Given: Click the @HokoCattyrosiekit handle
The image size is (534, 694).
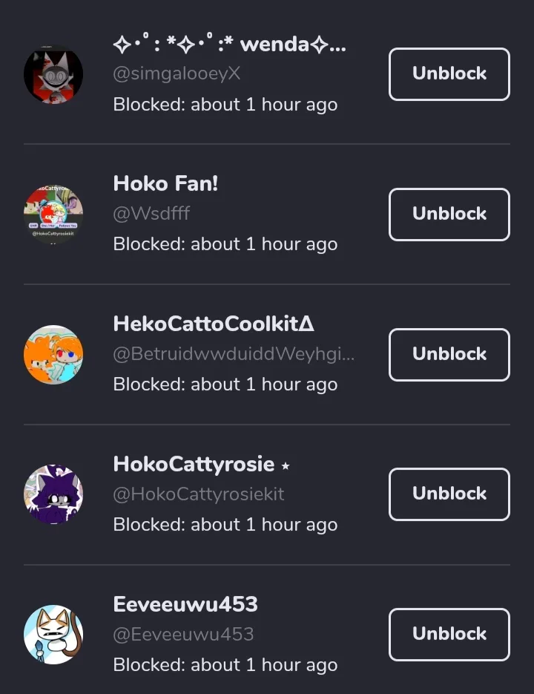Looking at the screenshot, I should [x=199, y=494].
